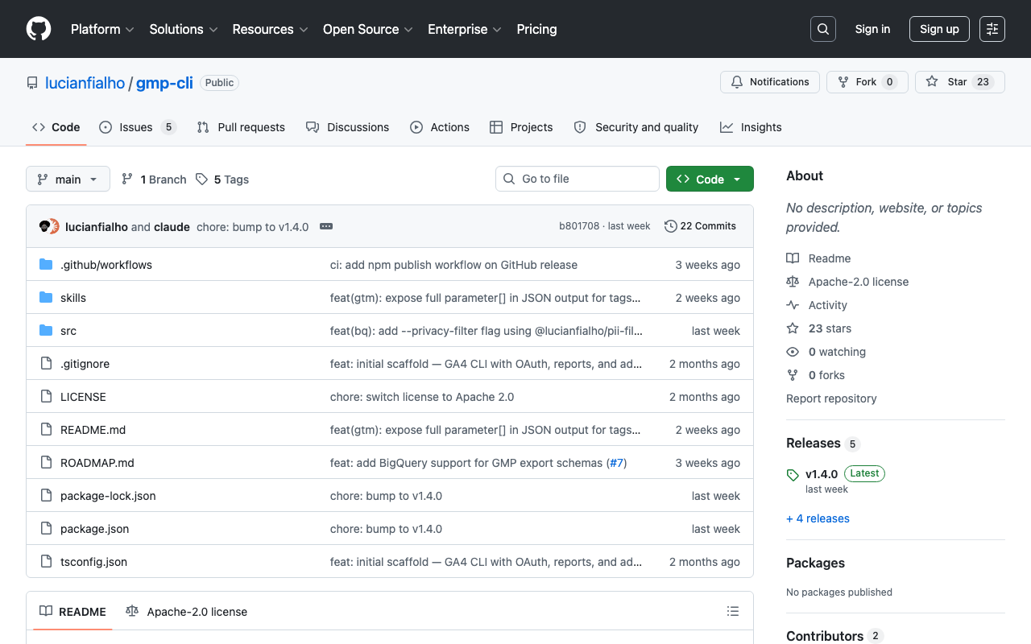Open the README outline list icon
1031x644 pixels.
tap(733, 612)
